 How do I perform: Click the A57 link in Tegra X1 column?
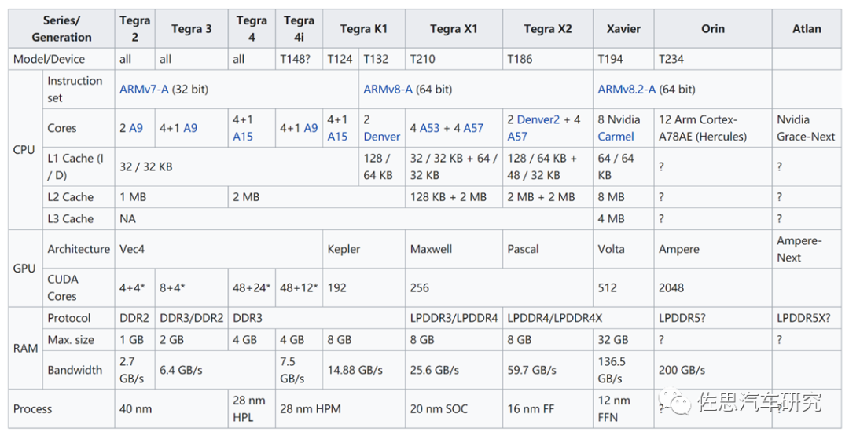pyautogui.click(x=473, y=128)
